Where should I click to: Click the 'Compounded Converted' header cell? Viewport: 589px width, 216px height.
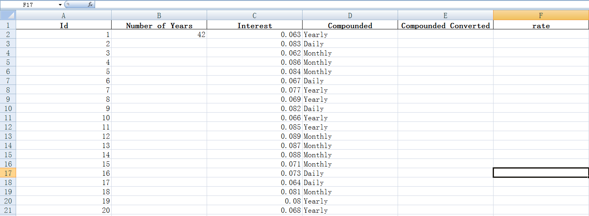click(446, 25)
